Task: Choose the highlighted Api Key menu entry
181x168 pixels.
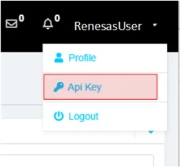Action: (100, 87)
